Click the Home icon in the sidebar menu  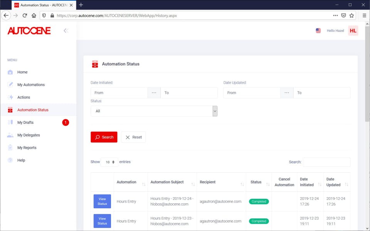click(10, 72)
